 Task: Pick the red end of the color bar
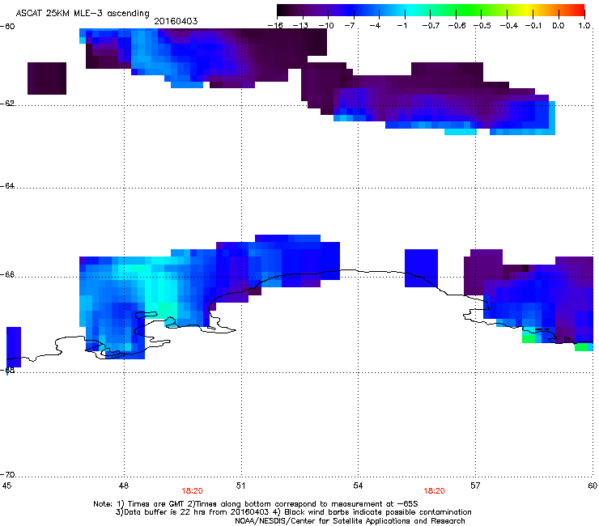coord(577,10)
